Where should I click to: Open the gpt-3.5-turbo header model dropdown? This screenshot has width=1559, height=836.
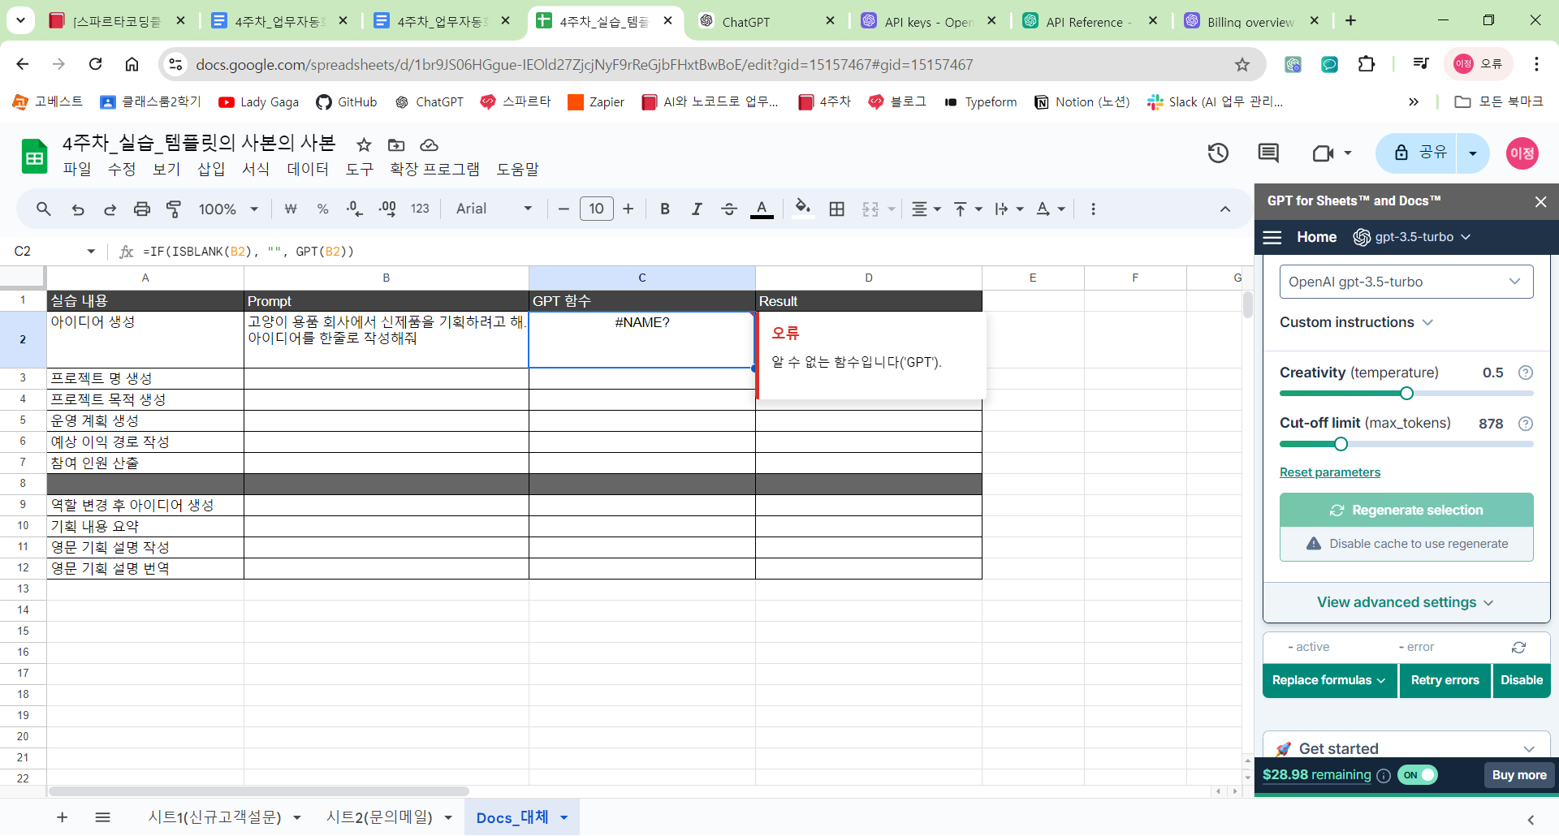pos(1412,237)
